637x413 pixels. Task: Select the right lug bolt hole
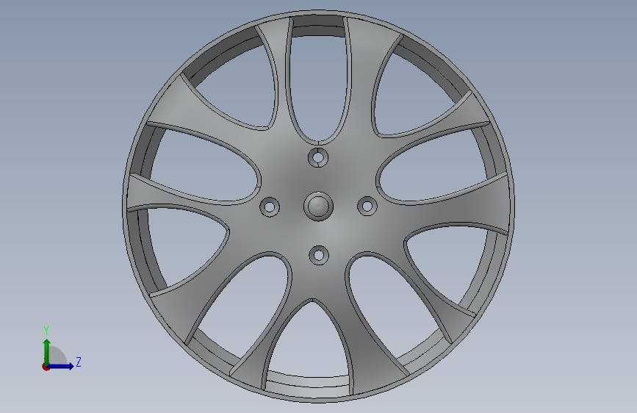coord(367,206)
